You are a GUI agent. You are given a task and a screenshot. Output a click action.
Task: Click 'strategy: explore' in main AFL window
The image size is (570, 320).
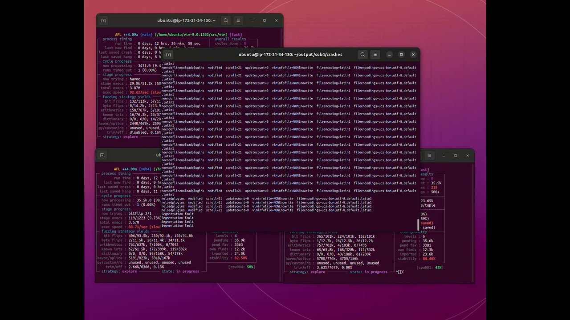click(120, 137)
